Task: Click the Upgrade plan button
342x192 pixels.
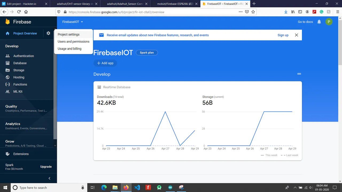Action: pyautogui.click(x=46, y=167)
